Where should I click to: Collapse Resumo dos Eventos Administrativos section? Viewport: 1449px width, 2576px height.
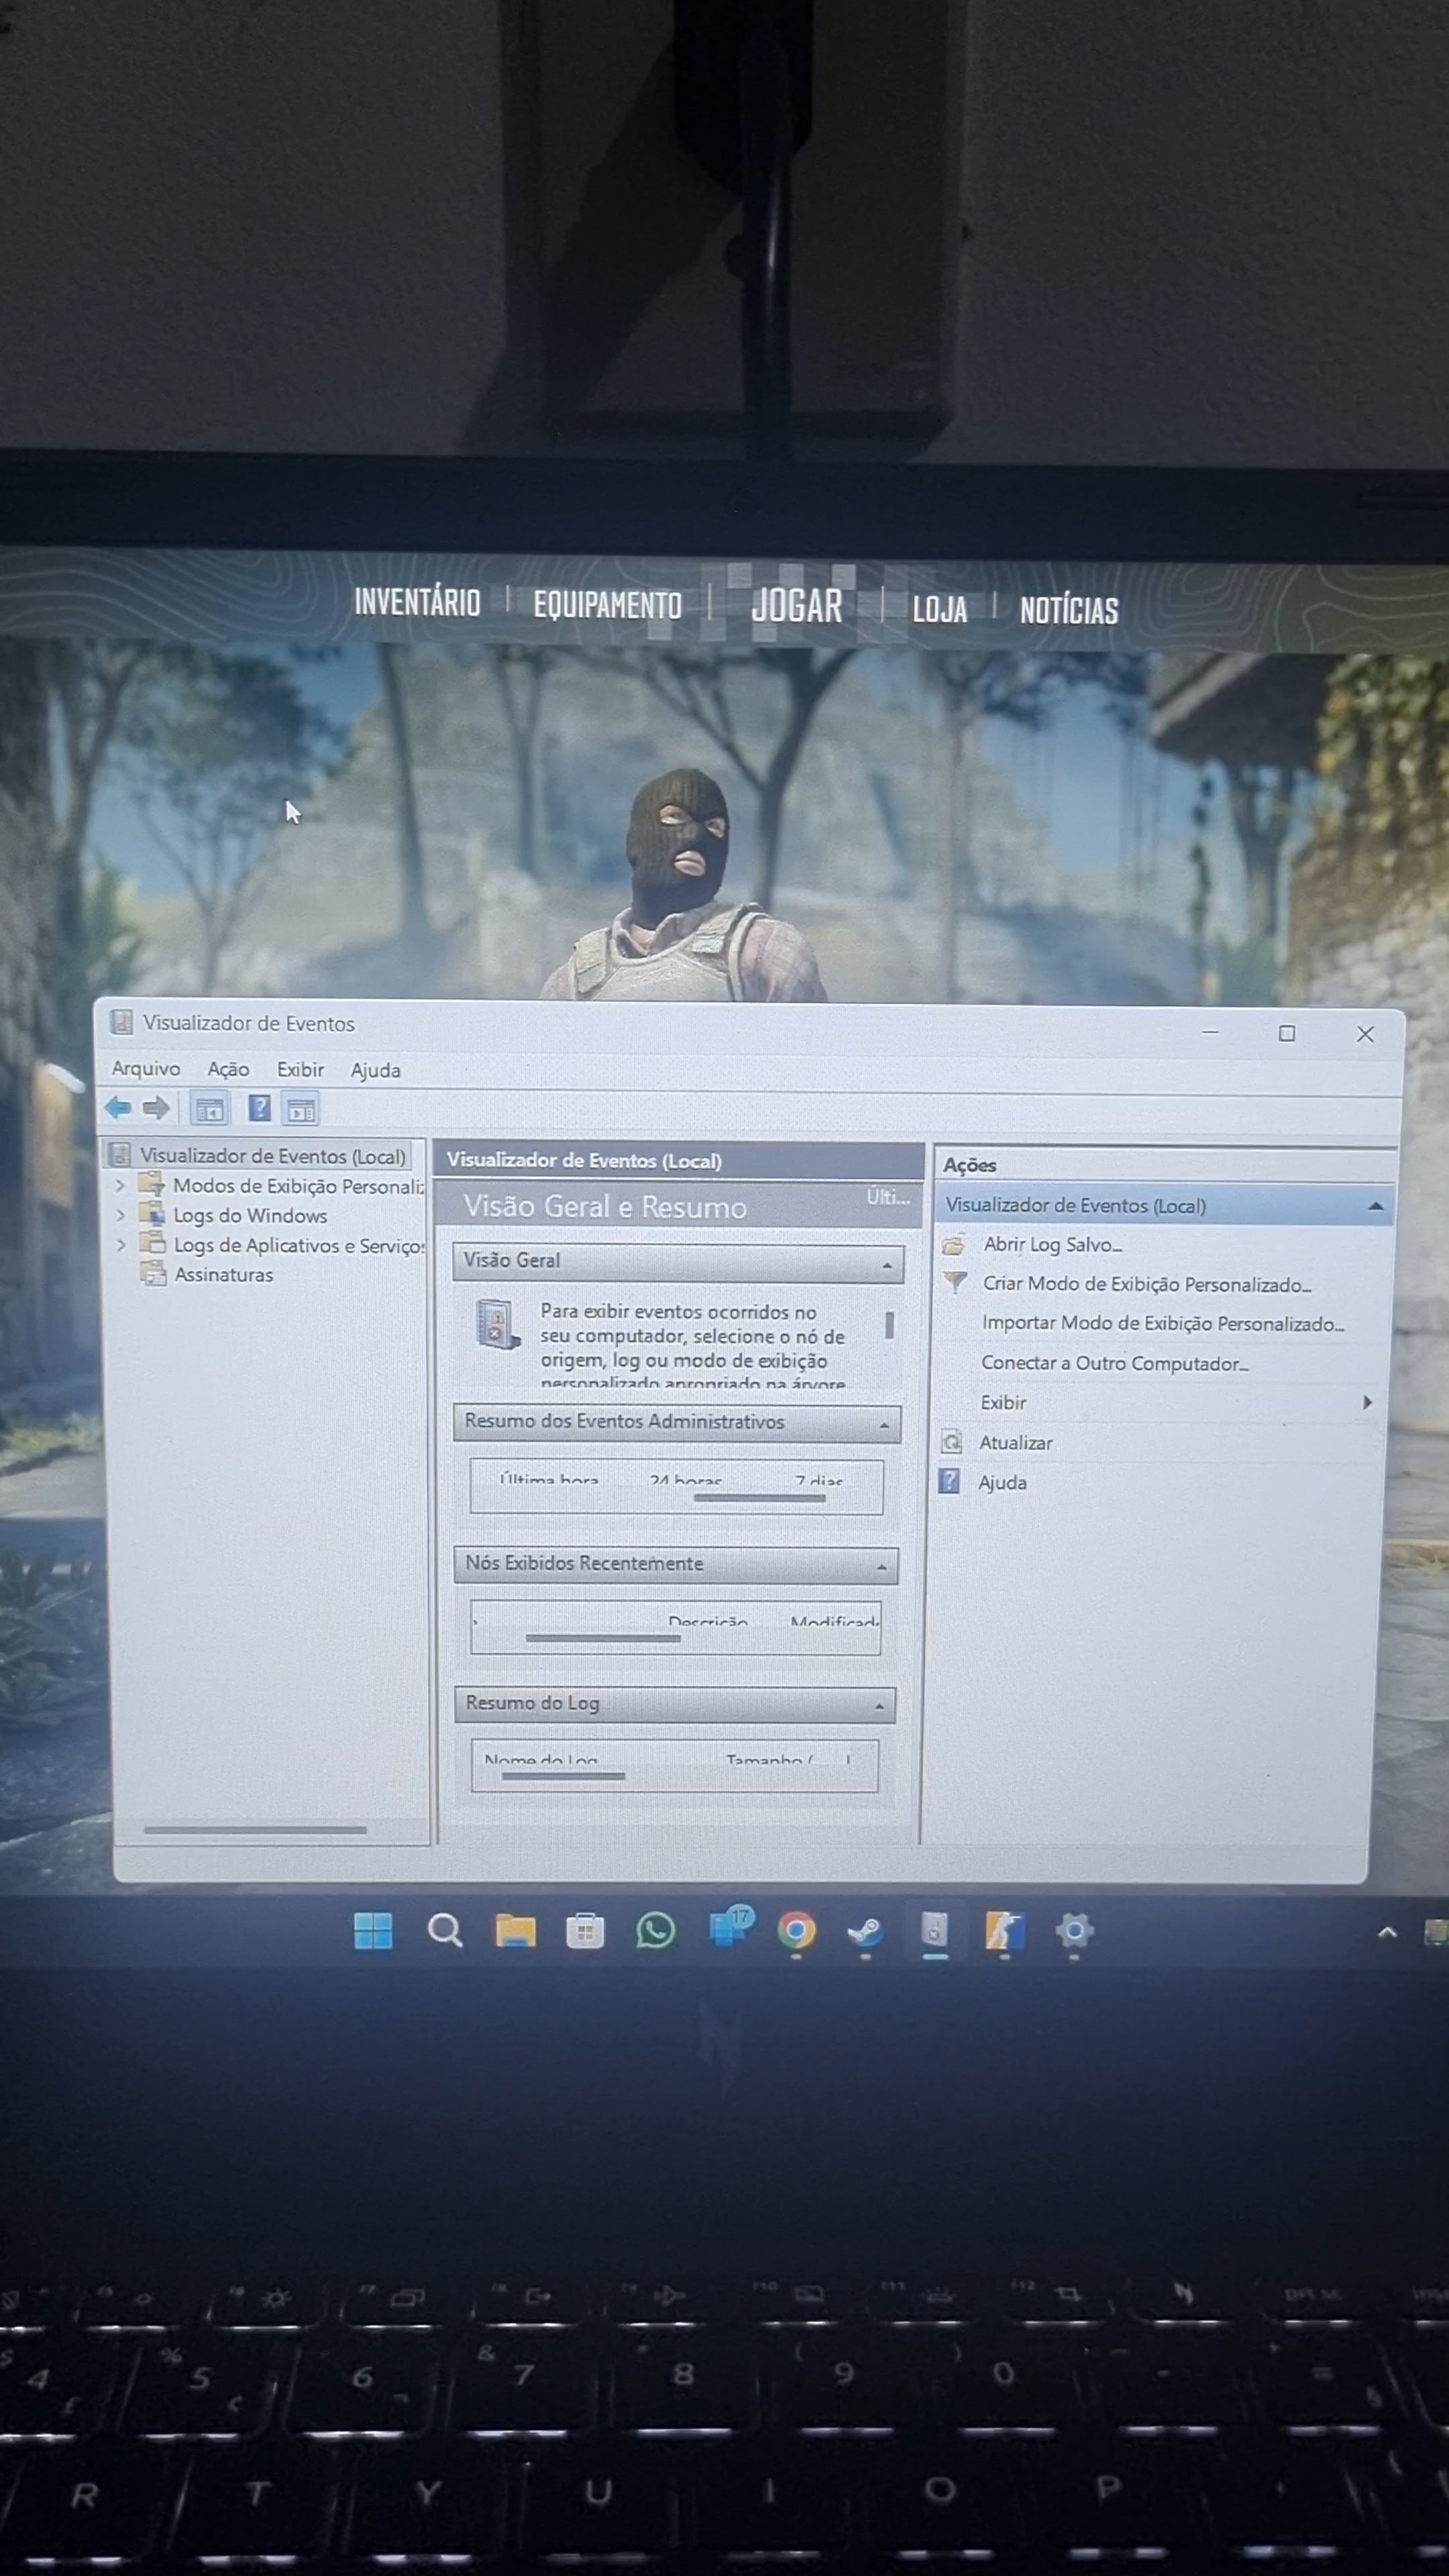coord(884,1425)
